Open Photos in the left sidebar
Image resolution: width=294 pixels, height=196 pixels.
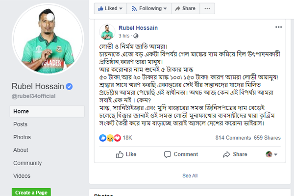[22, 137]
